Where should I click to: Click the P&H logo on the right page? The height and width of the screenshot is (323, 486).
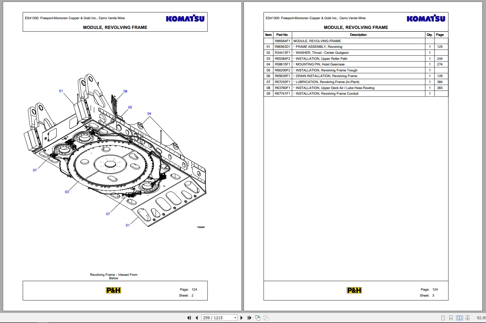coord(354,290)
